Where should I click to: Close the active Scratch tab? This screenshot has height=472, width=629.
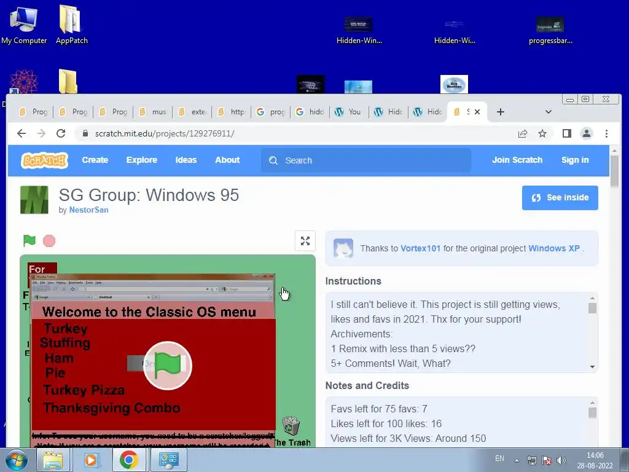[477, 112]
